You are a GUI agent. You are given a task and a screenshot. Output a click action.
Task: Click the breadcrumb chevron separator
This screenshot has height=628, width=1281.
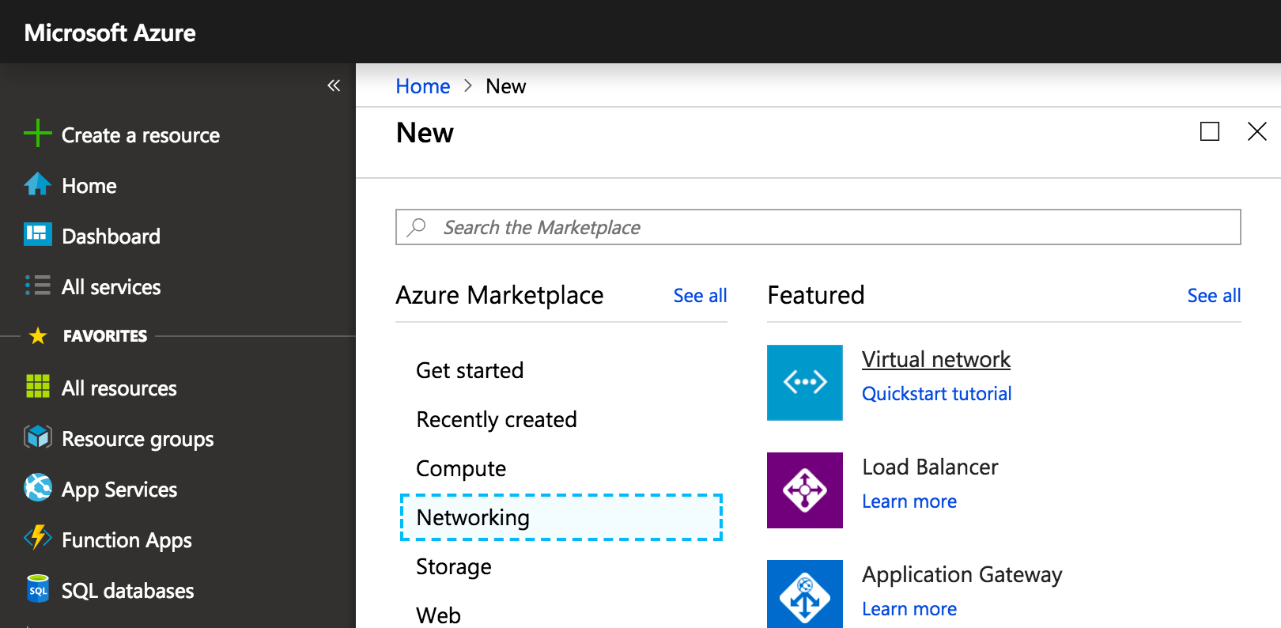coord(468,85)
